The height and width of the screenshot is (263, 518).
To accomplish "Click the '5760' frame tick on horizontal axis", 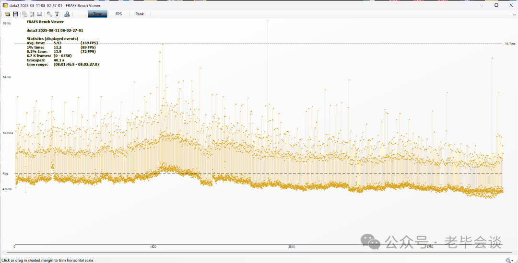I will 430,247.
